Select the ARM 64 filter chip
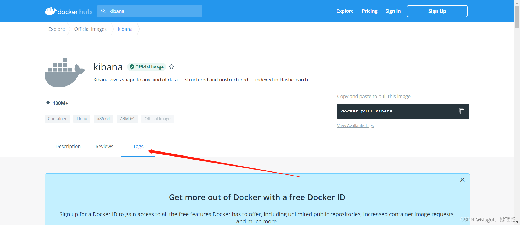This screenshot has width=520, height=225. pyautogui.click(x=127, y=119)
